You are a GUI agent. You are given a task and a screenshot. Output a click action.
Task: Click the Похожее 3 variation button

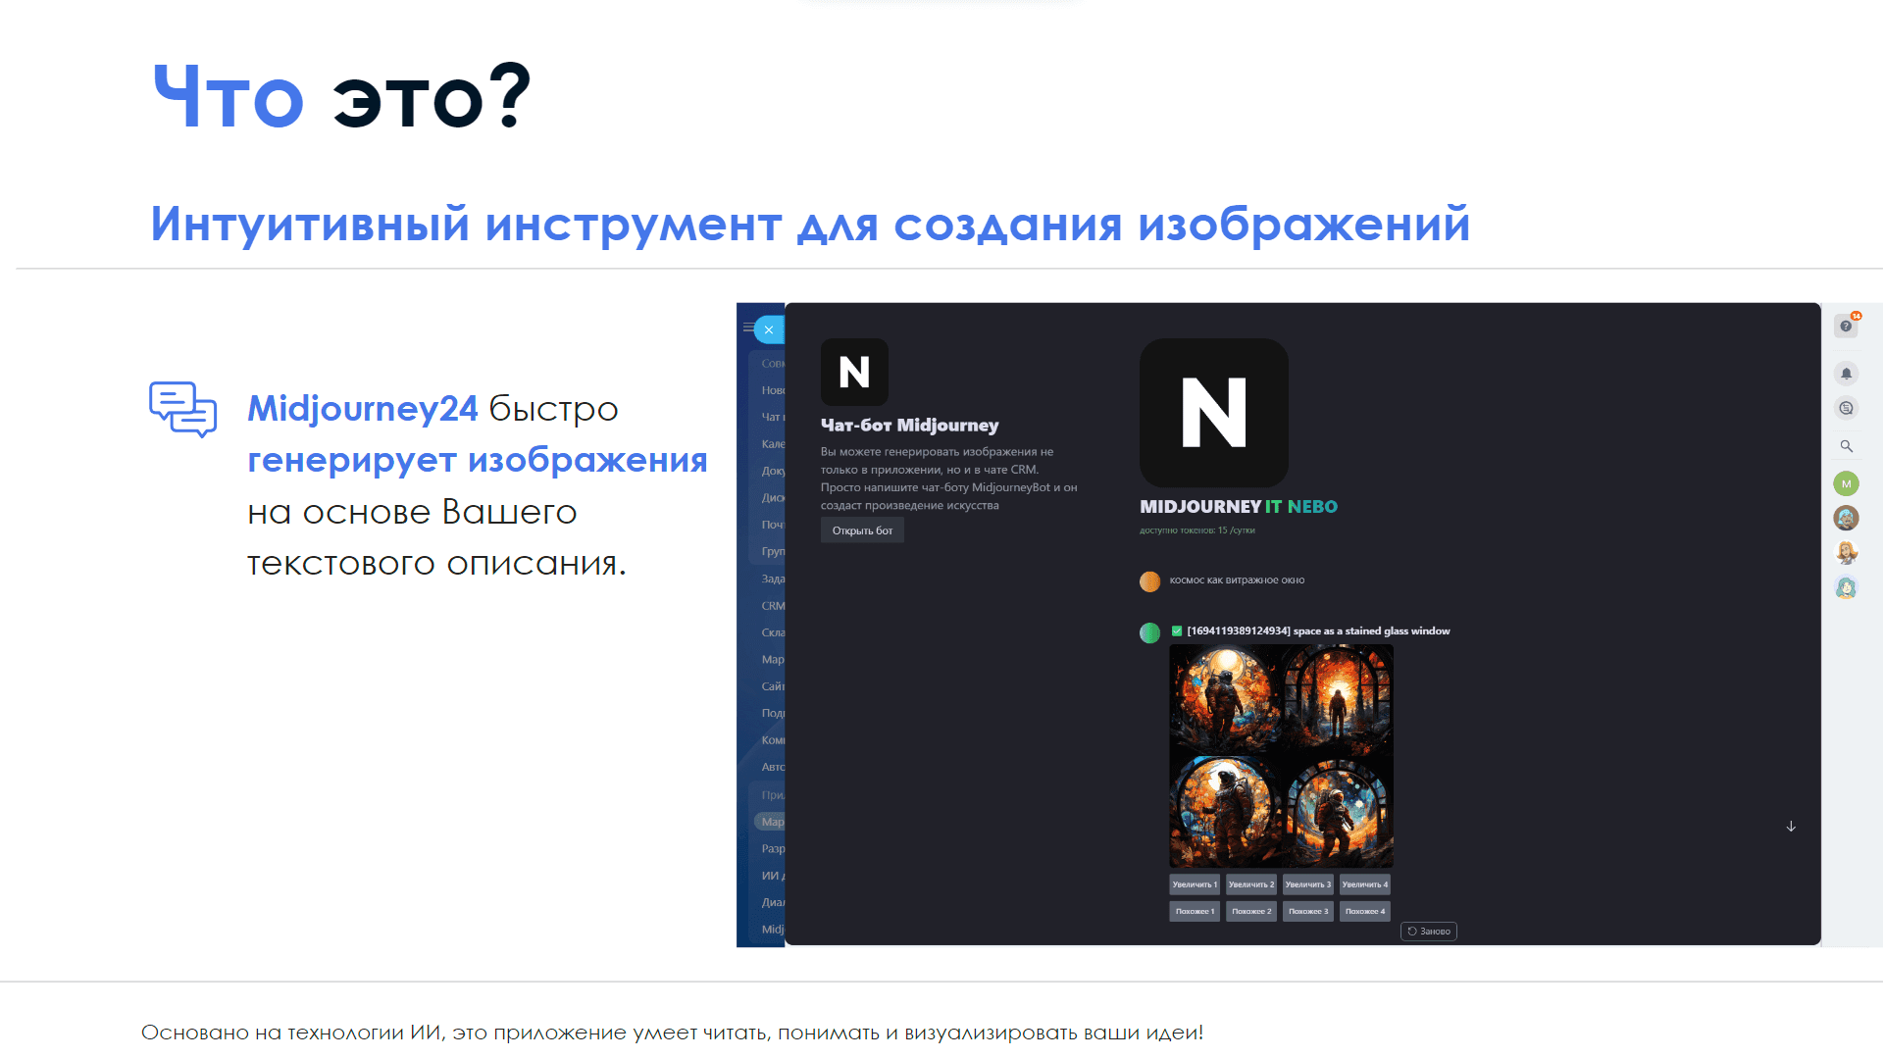click(1308, 911)
